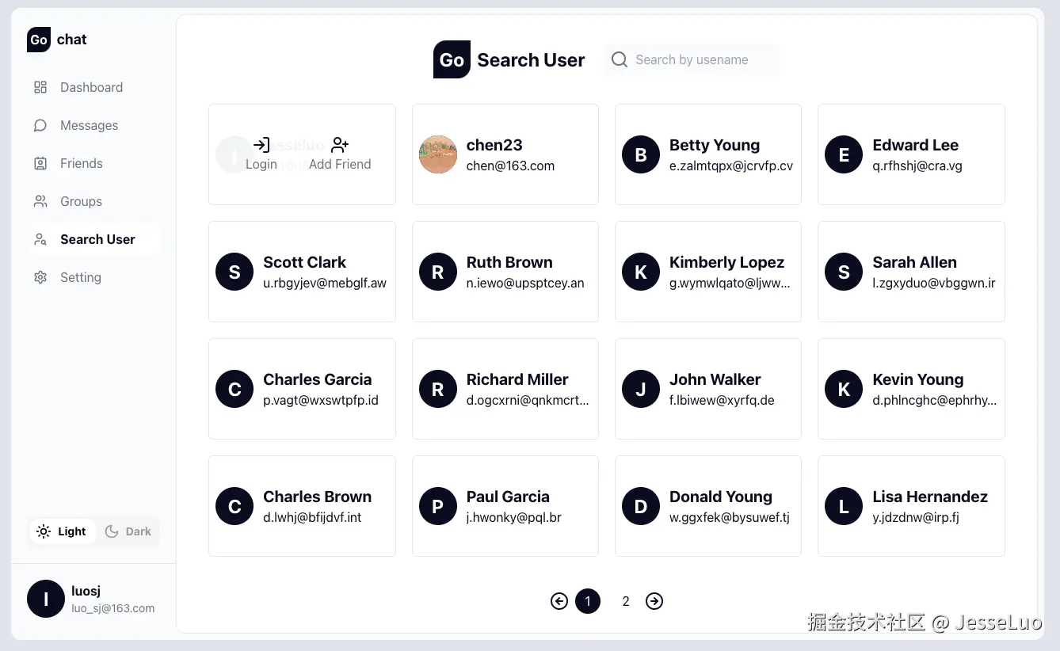Click chen23's photo avatar

coord(438,154)
